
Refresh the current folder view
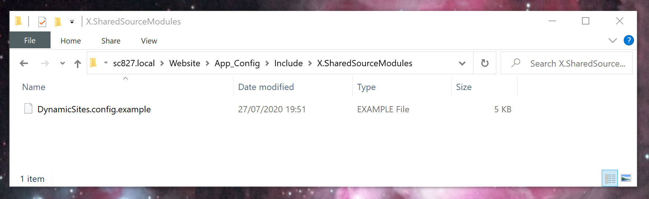(x=485, y=63)
